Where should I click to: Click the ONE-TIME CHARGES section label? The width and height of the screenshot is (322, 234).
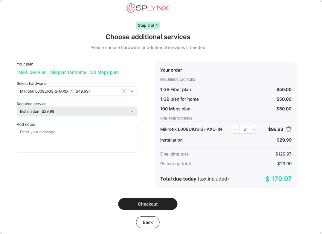[176, 118]
